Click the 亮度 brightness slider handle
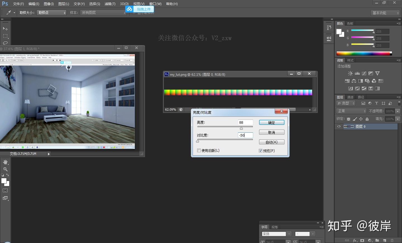Viewport: 402px width, 243px height. pyautogui.click(x=241, y=128)
